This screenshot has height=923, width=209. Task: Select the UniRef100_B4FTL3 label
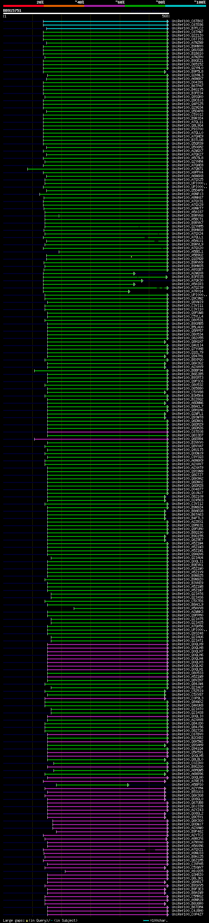coord(187,518)
